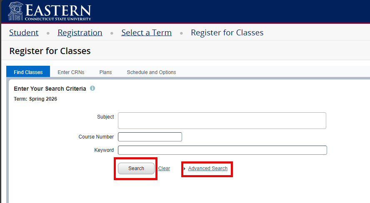Click the Term: Spring 2026 label

pos(35,99)
